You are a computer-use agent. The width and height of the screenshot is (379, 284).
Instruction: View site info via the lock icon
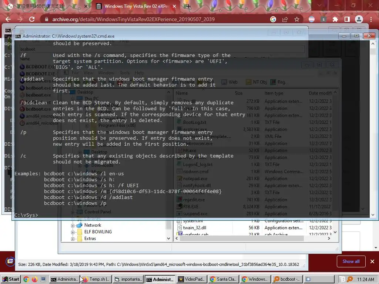(x=46, y=19)
